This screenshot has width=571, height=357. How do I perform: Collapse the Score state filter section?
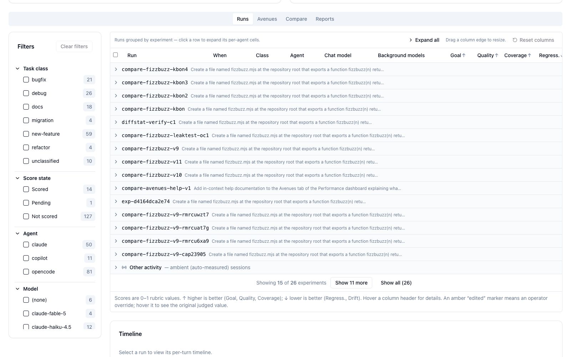17,178
